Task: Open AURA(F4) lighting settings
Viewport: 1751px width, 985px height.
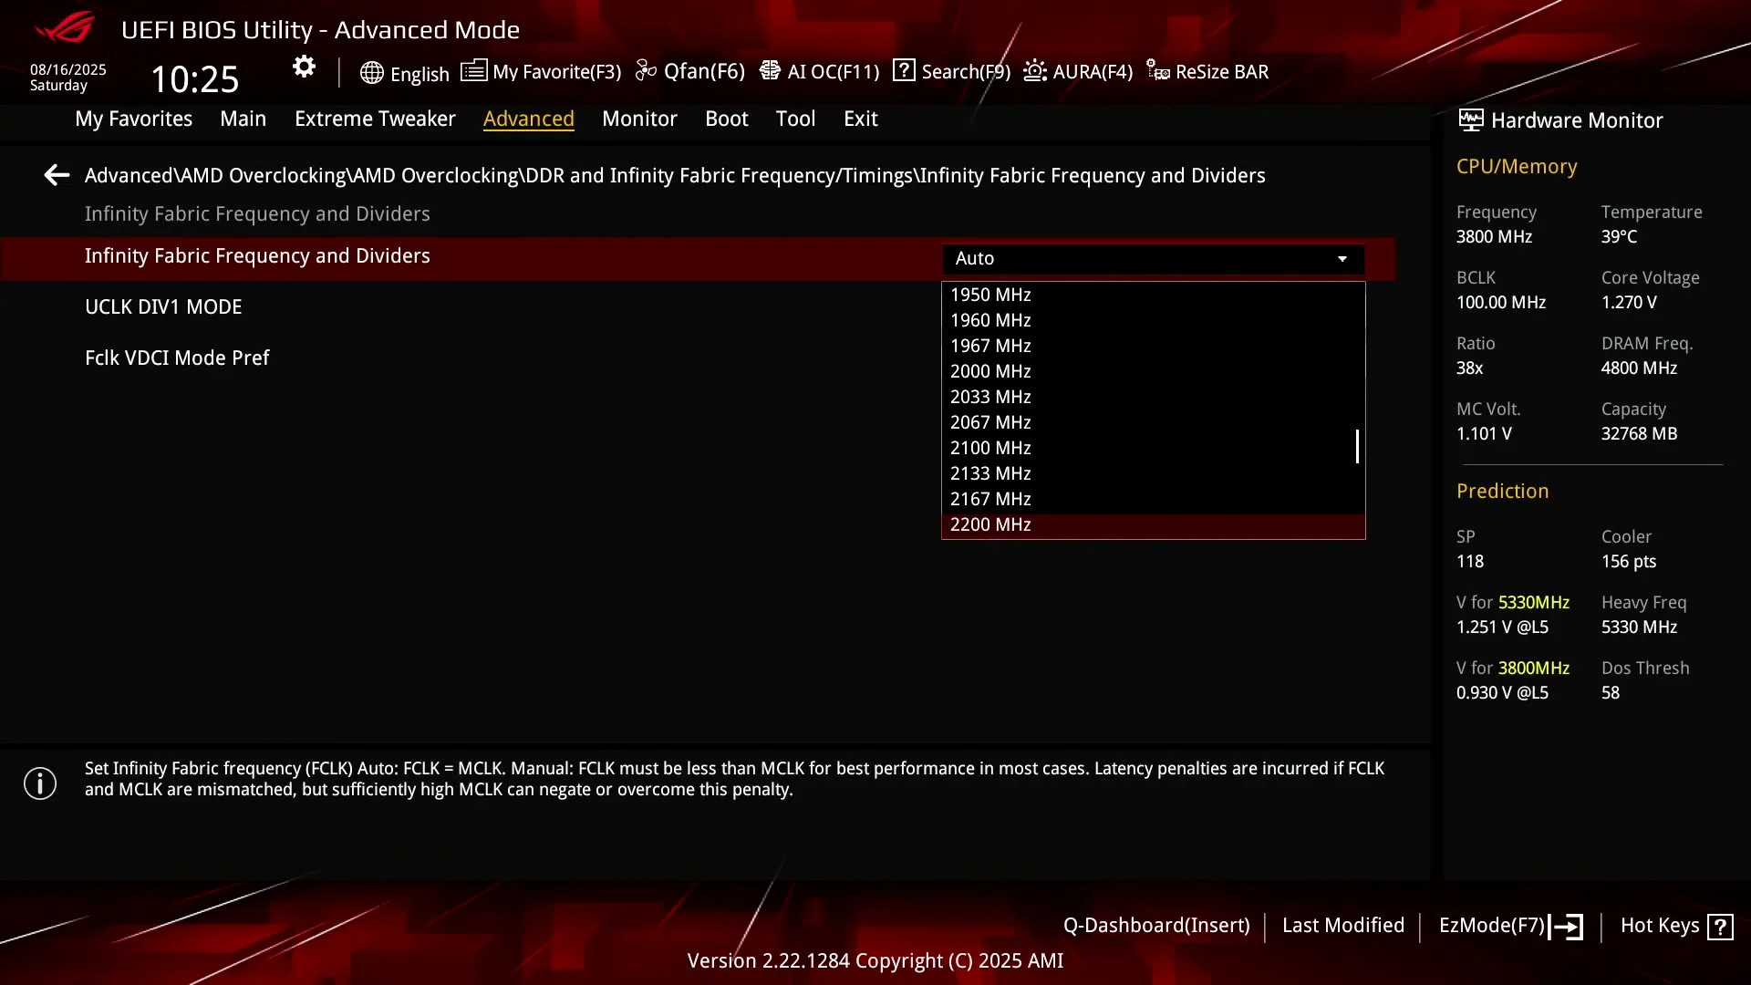Action: tap(1093, 72)
